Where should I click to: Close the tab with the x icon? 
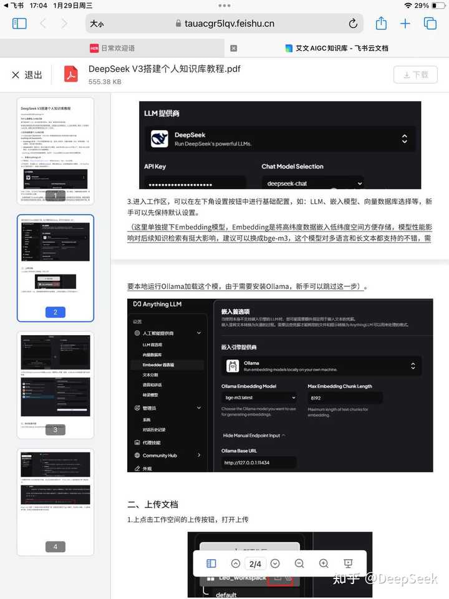(234, 48)
